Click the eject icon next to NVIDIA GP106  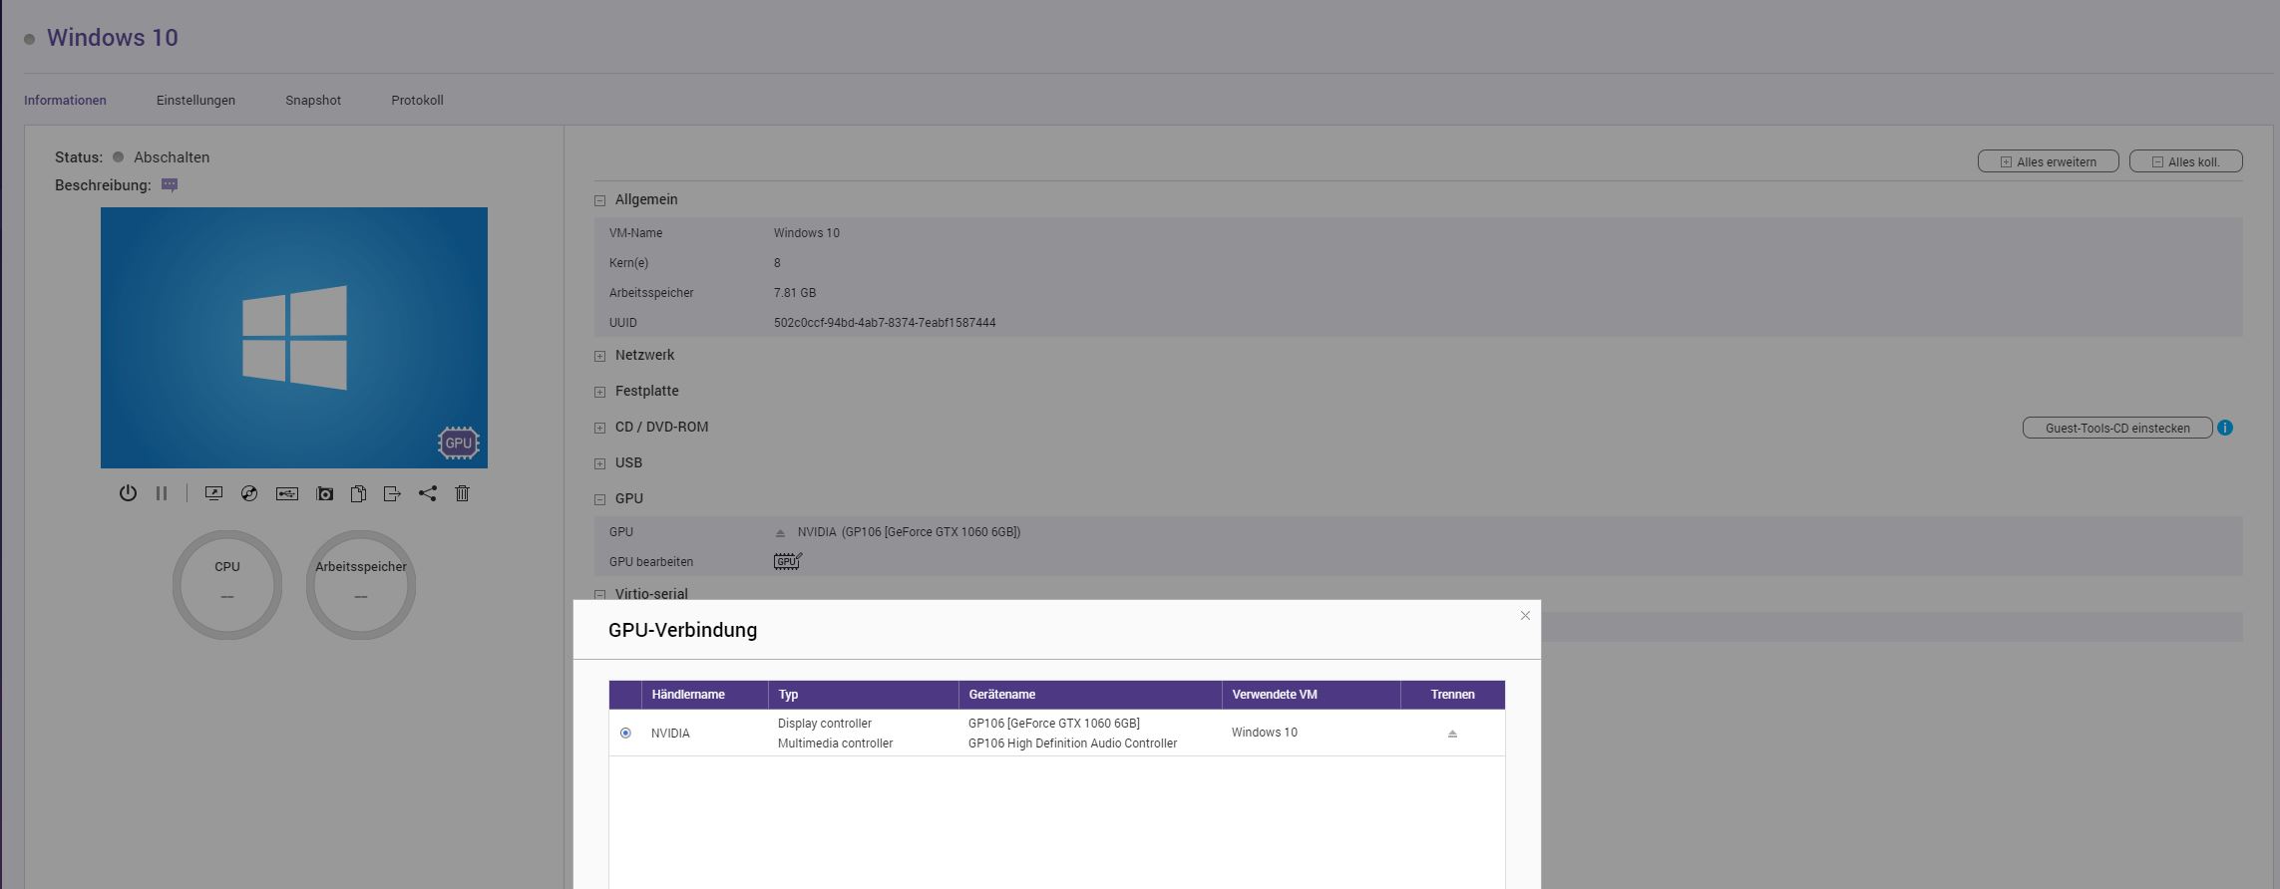click(780, 532)
